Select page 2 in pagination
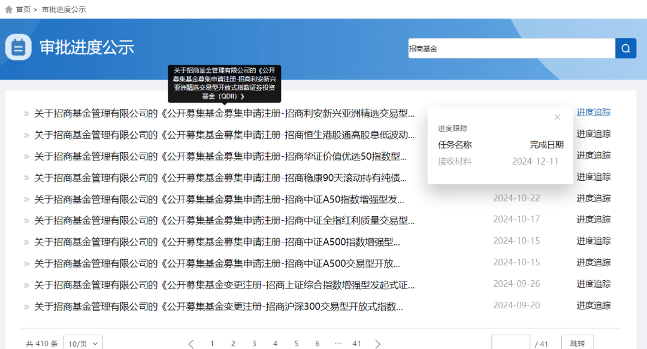The image size is (647, 349). tap(233, 343)
